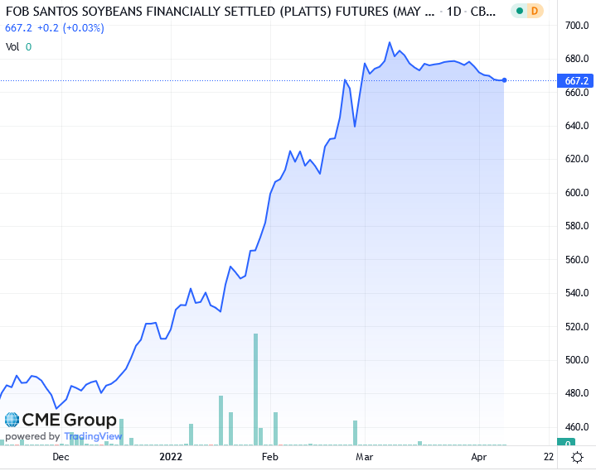Click the 667.2 current price tag
Screen dimensions: 596x471
(x=576, y=81)
